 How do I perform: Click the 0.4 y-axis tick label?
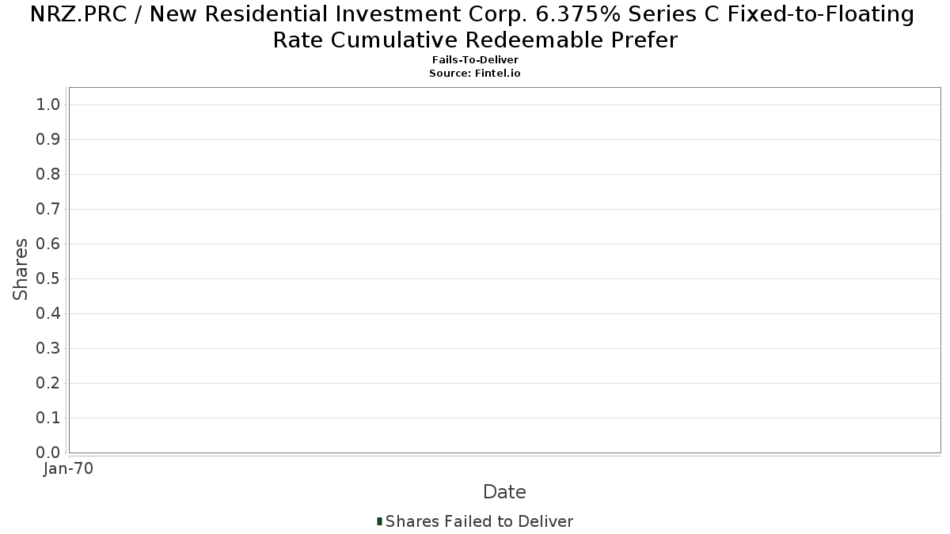(x=48, y=313)
